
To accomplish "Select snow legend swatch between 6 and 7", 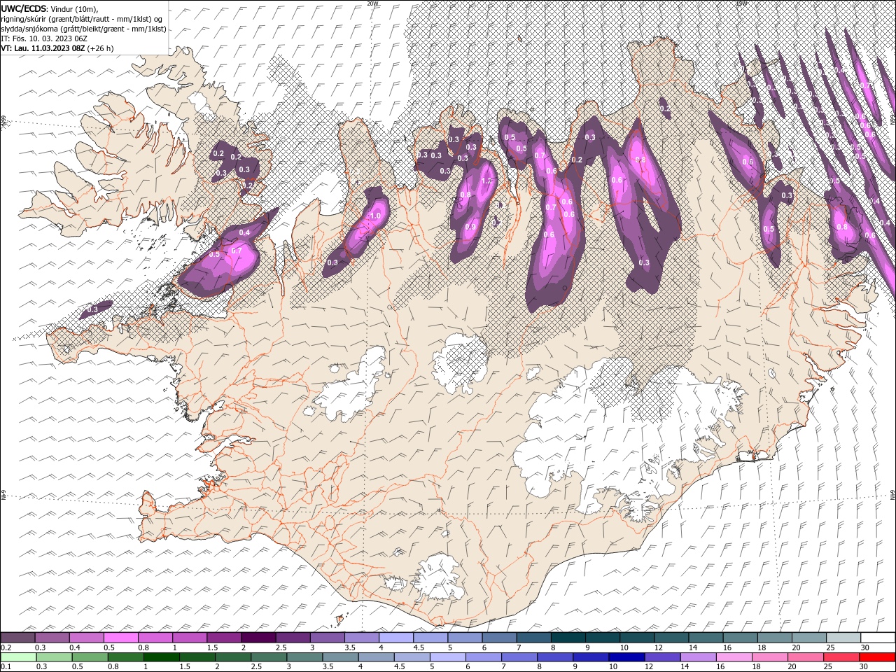I will (499, 638).
